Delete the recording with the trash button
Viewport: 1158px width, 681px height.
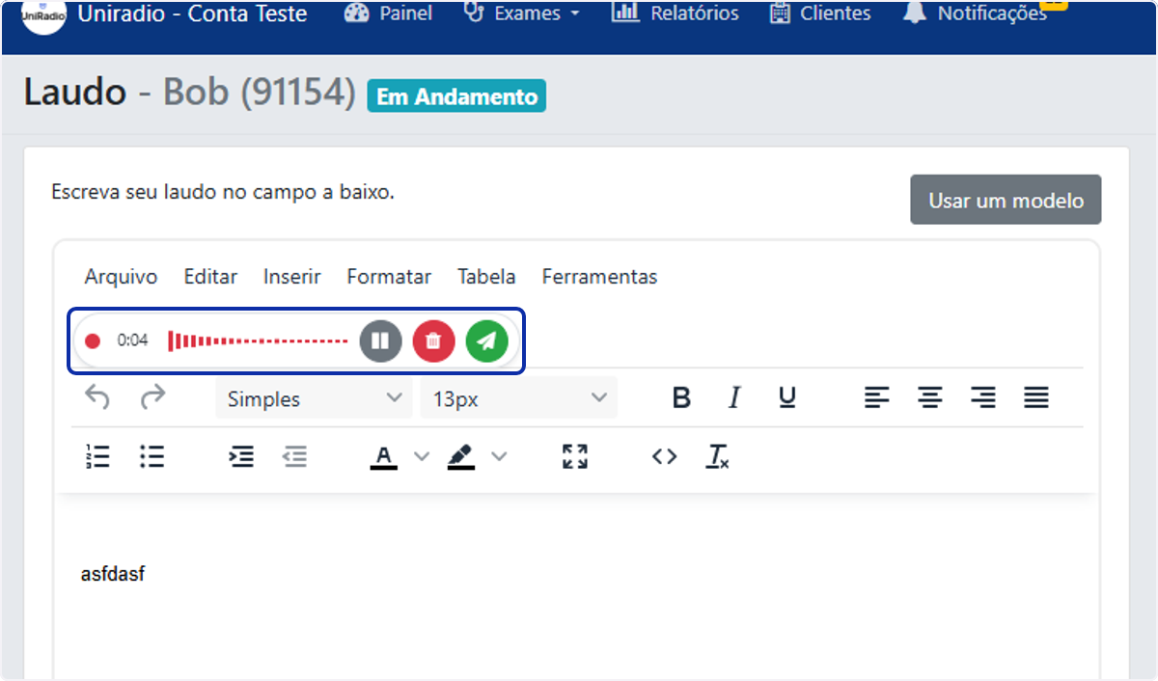(434, 340)
